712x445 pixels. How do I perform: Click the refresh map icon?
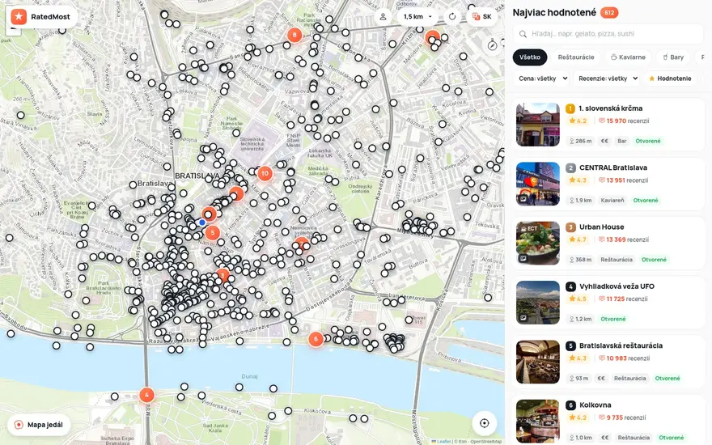452,17
